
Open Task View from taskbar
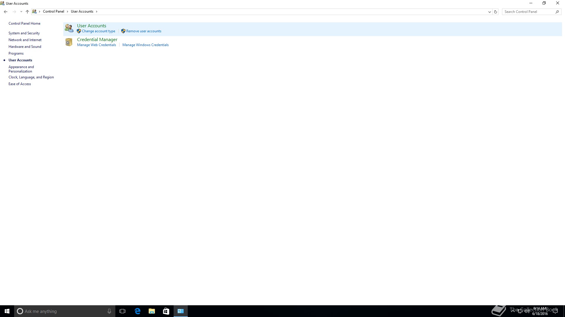tap(122, 311)
